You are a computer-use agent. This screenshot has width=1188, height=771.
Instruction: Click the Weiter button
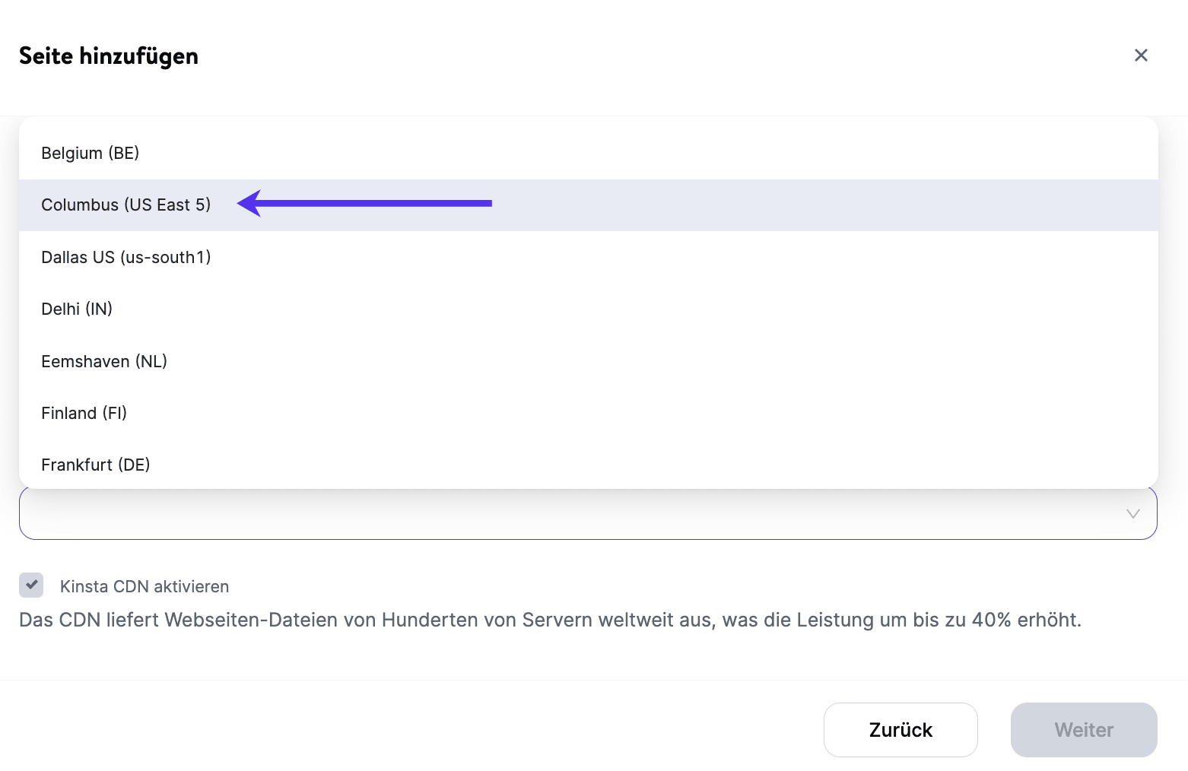1084,730
